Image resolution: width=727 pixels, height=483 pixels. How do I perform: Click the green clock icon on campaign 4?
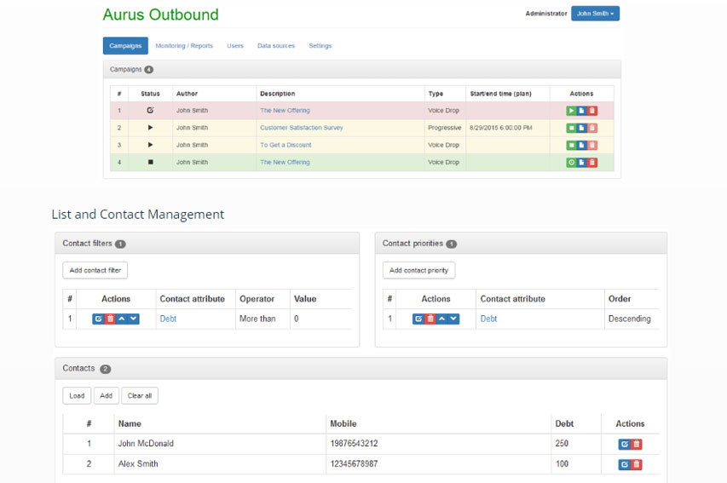(x=571, y=162)
